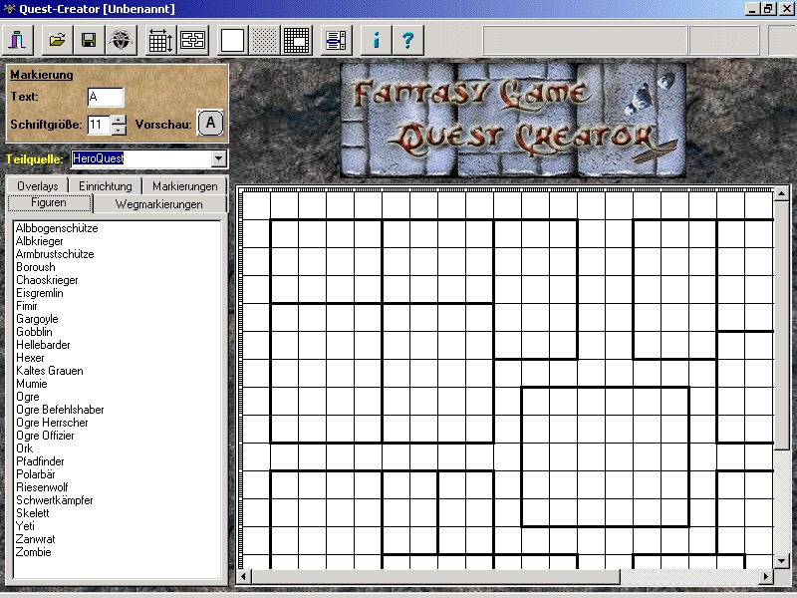The image size is (797, 598).
Task: Select Zanwrat in figure list
Action: click(35, 539)
